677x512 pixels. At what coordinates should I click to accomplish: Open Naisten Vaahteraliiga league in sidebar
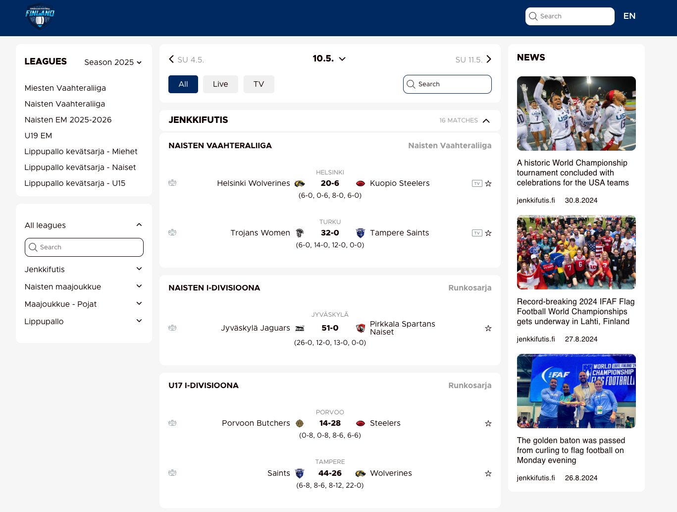coord(65,104)
